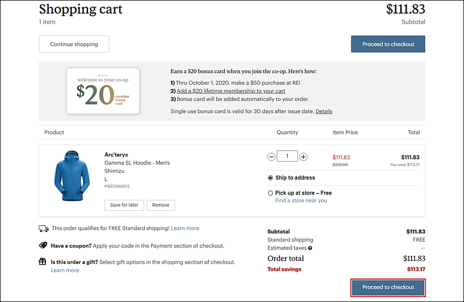Click the Shimizu color text
Screen dimensions: 464x302
coord(114,171)
